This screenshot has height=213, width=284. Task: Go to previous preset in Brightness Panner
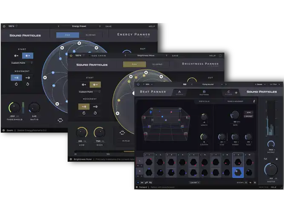(x=125, y=55)
